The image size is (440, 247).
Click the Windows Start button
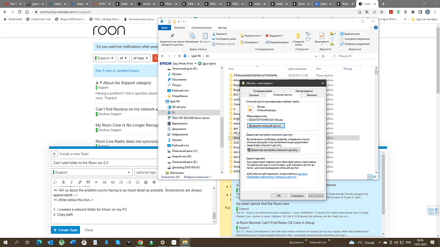point(5,243)
